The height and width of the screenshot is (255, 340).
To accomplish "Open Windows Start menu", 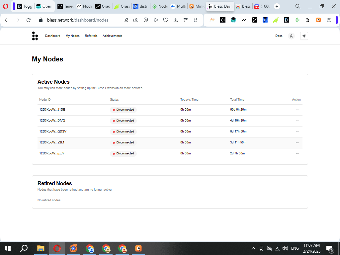I will click(8, 248).
